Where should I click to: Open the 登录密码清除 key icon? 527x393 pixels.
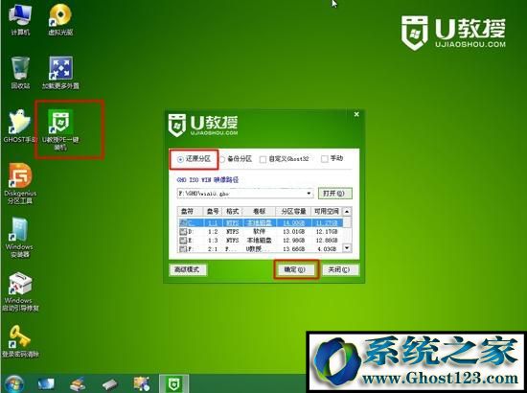[20, 340]
